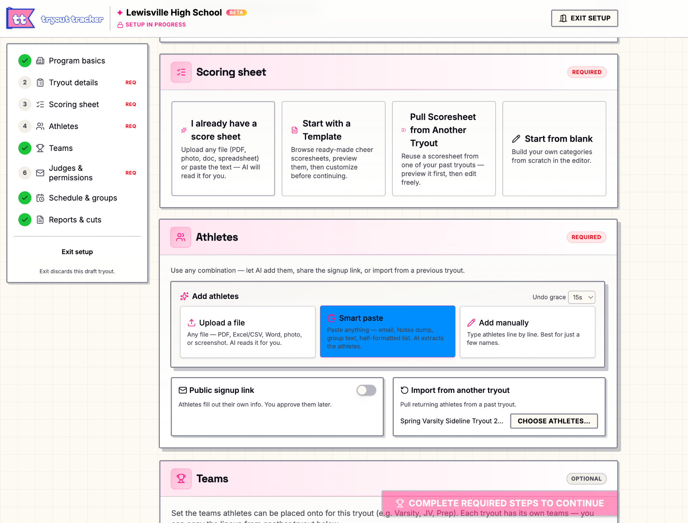Image resolution: width=688 pixels, height=523 pixels.
Task: Click the document icon on Start with a Template
Action: coord(295,130)
